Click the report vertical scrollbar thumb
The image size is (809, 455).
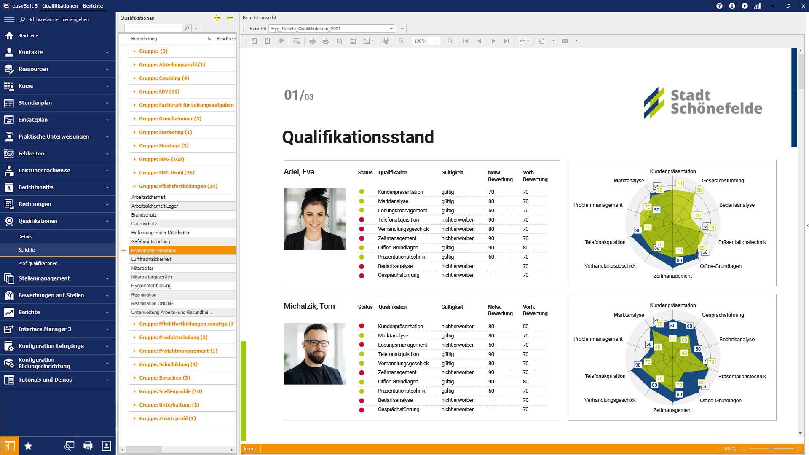801,72
